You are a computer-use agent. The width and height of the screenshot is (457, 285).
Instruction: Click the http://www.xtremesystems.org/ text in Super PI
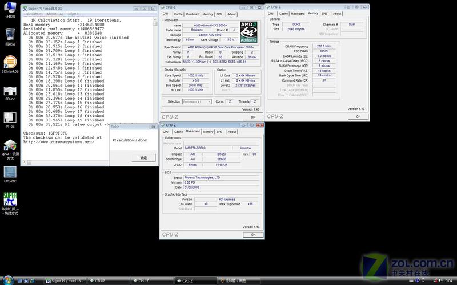point(59,142)
